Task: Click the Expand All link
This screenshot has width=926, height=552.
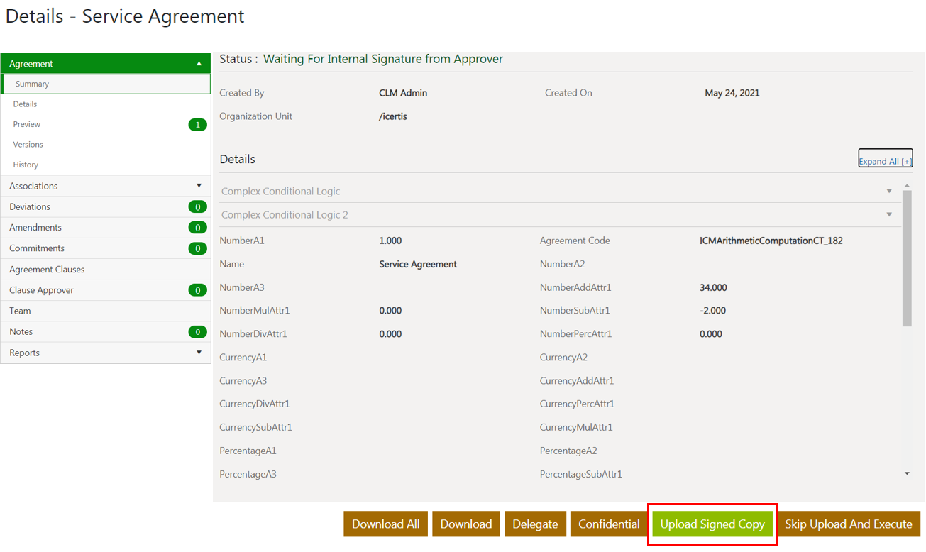Action: pos(885,161)
